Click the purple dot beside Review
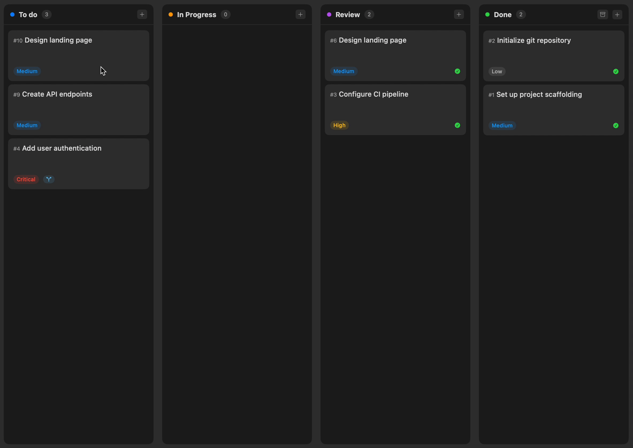 coord(329,14)
